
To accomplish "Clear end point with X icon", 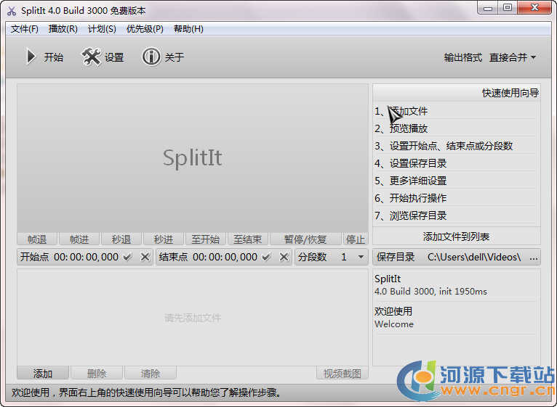I will 284,257.
